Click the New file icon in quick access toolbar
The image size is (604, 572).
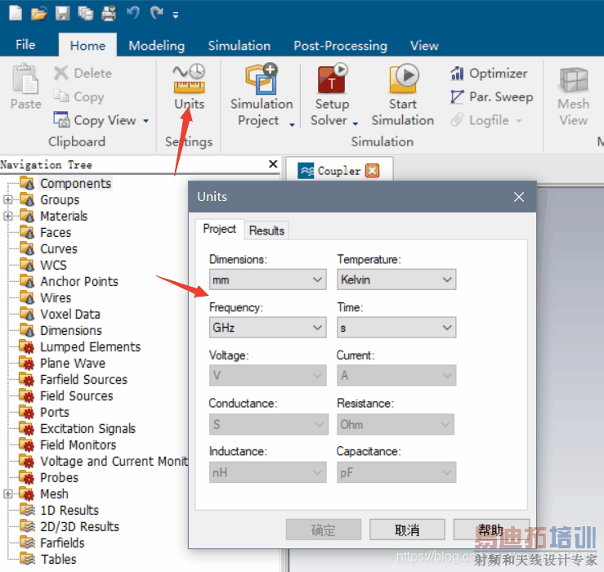click(x=16, y=13)
